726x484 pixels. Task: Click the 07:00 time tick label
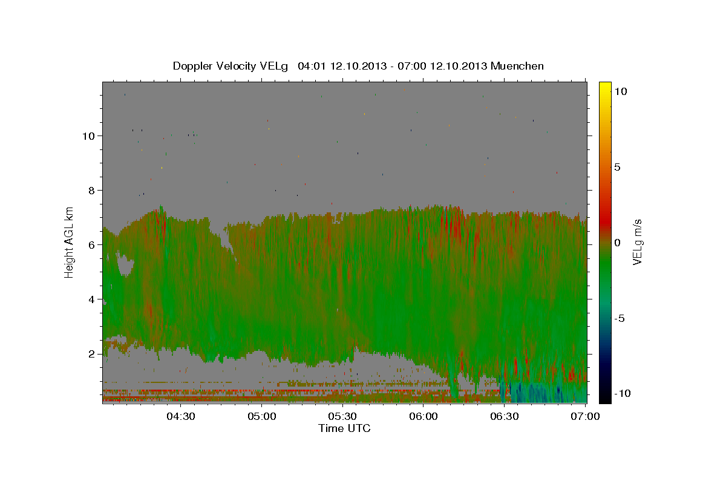tap(585, 416)
